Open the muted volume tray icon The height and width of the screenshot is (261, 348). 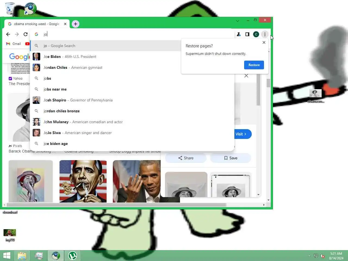pos(322,256)
